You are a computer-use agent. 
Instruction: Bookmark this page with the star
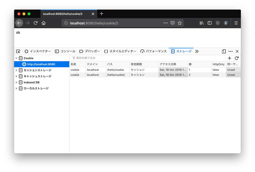point(180,23)
